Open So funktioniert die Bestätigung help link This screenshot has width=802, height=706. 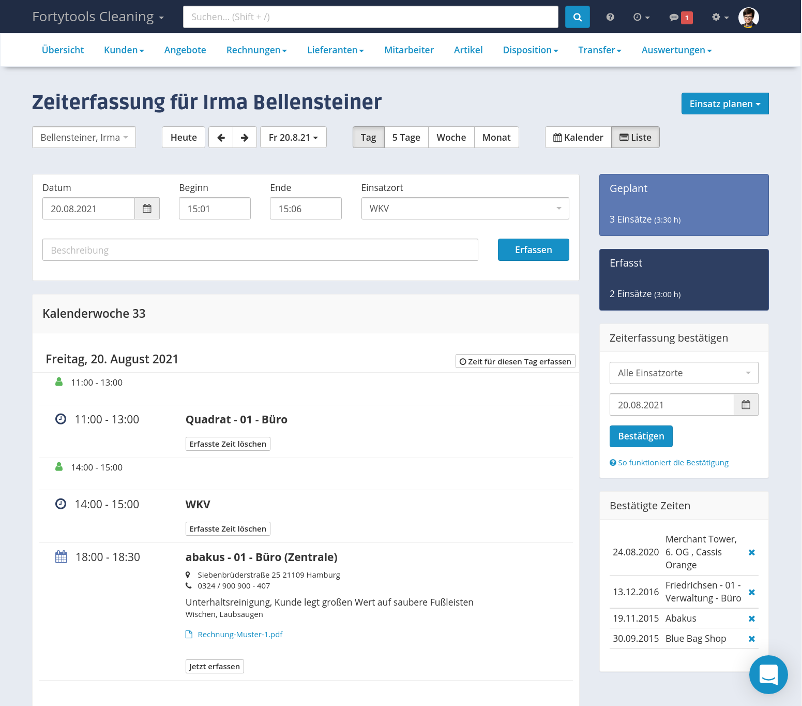669,463
